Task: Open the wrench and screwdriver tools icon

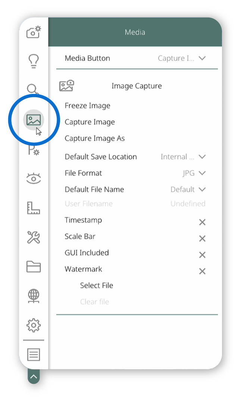Action: click(34, 237)
